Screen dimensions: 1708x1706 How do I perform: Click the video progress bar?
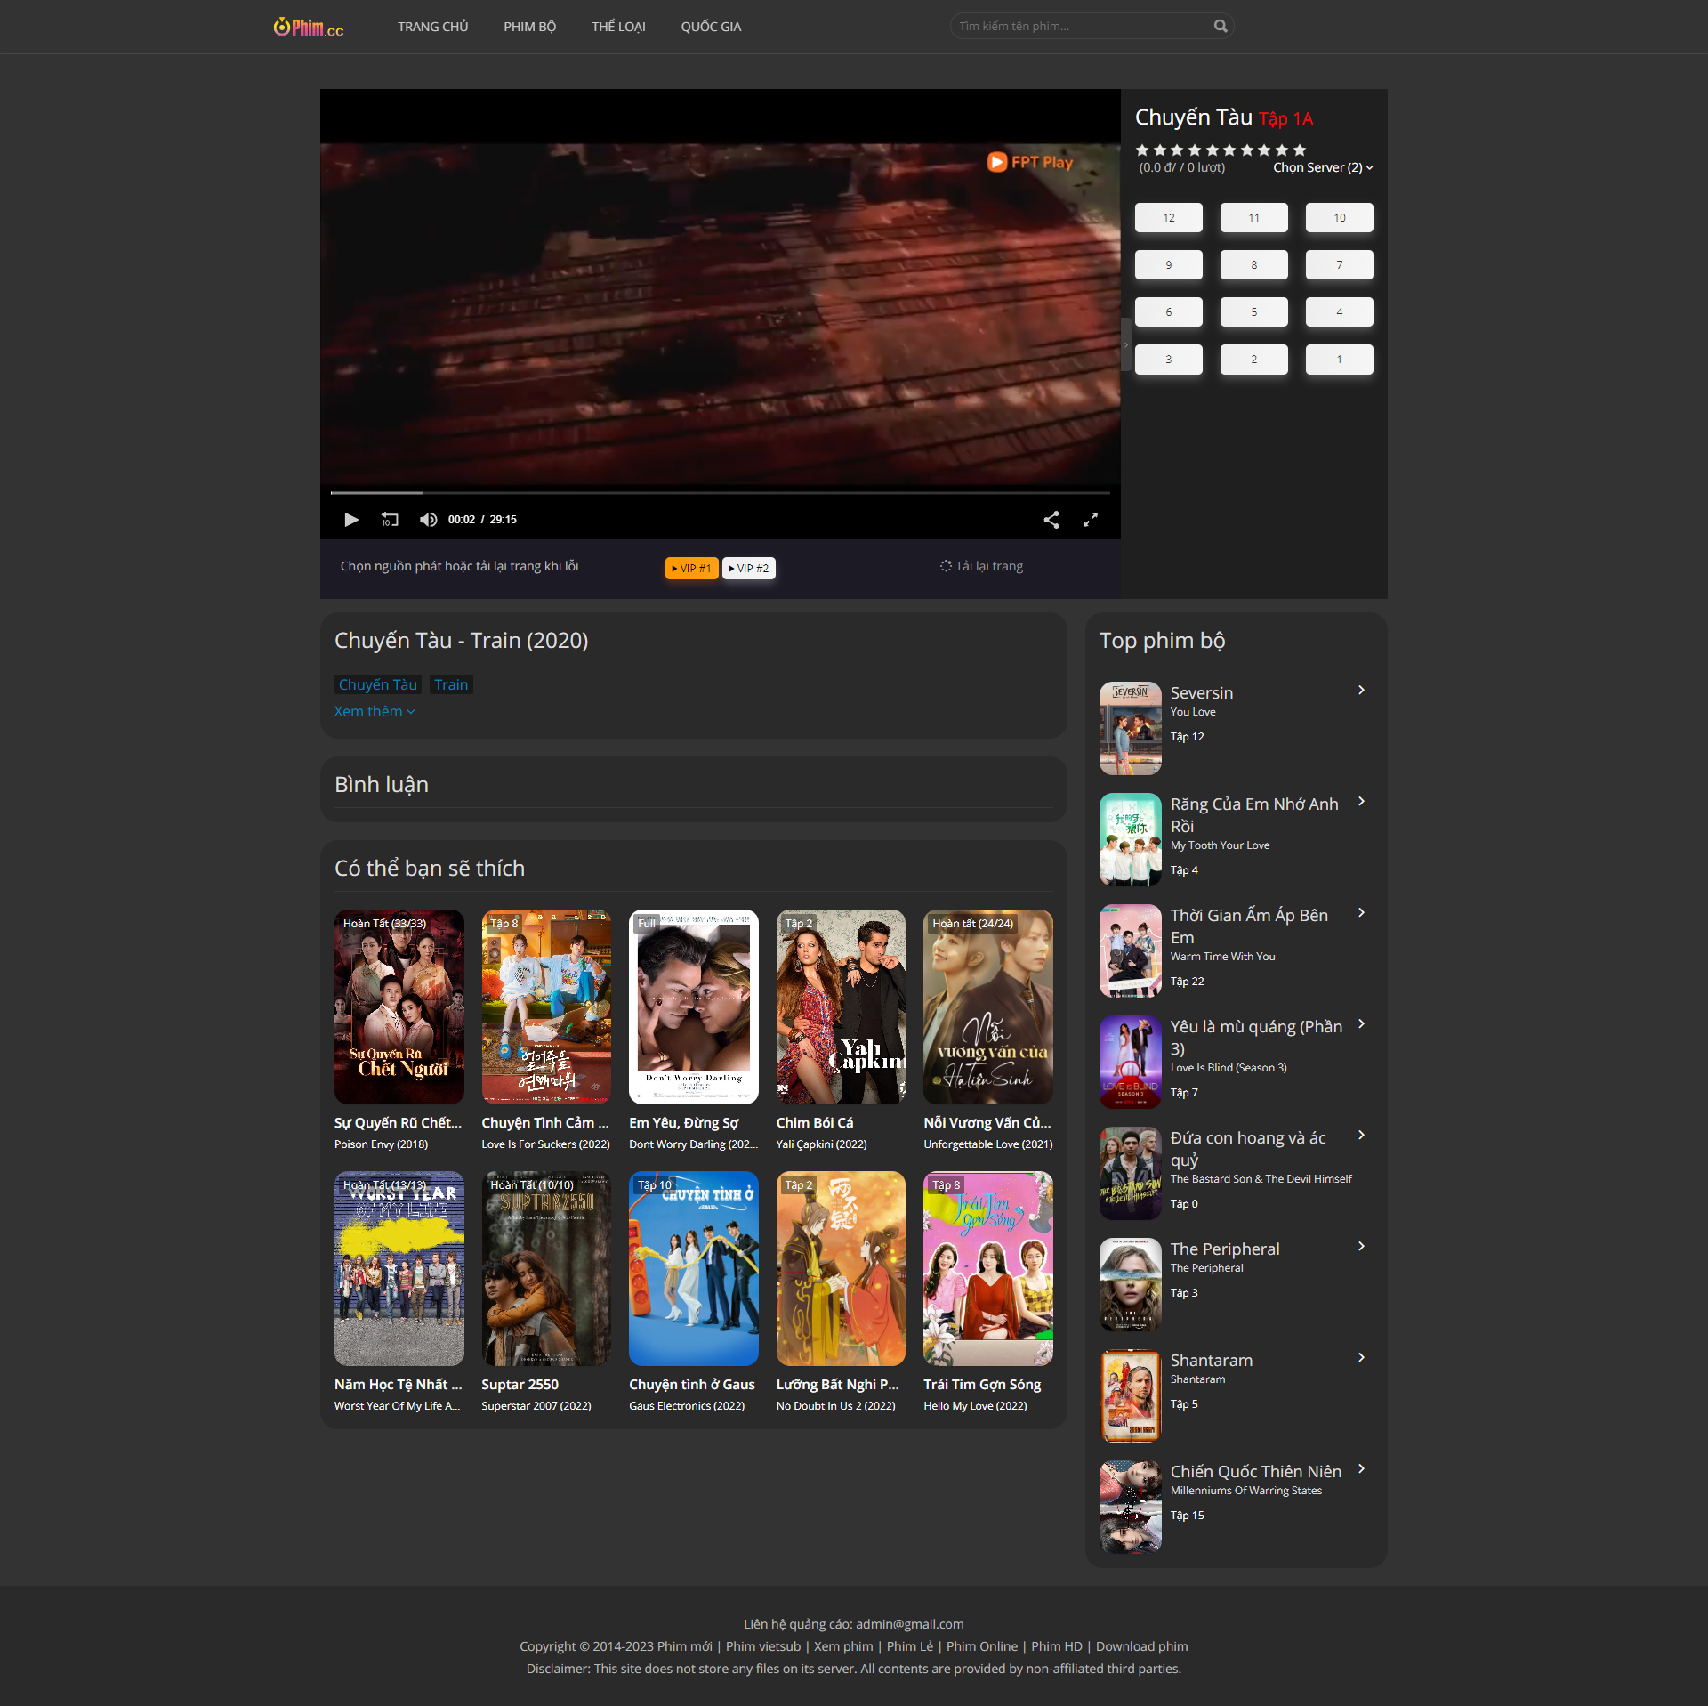click(719, 492)
